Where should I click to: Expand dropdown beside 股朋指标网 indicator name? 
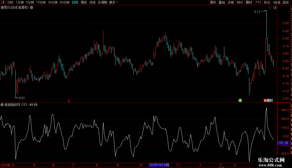coord(2,105)
